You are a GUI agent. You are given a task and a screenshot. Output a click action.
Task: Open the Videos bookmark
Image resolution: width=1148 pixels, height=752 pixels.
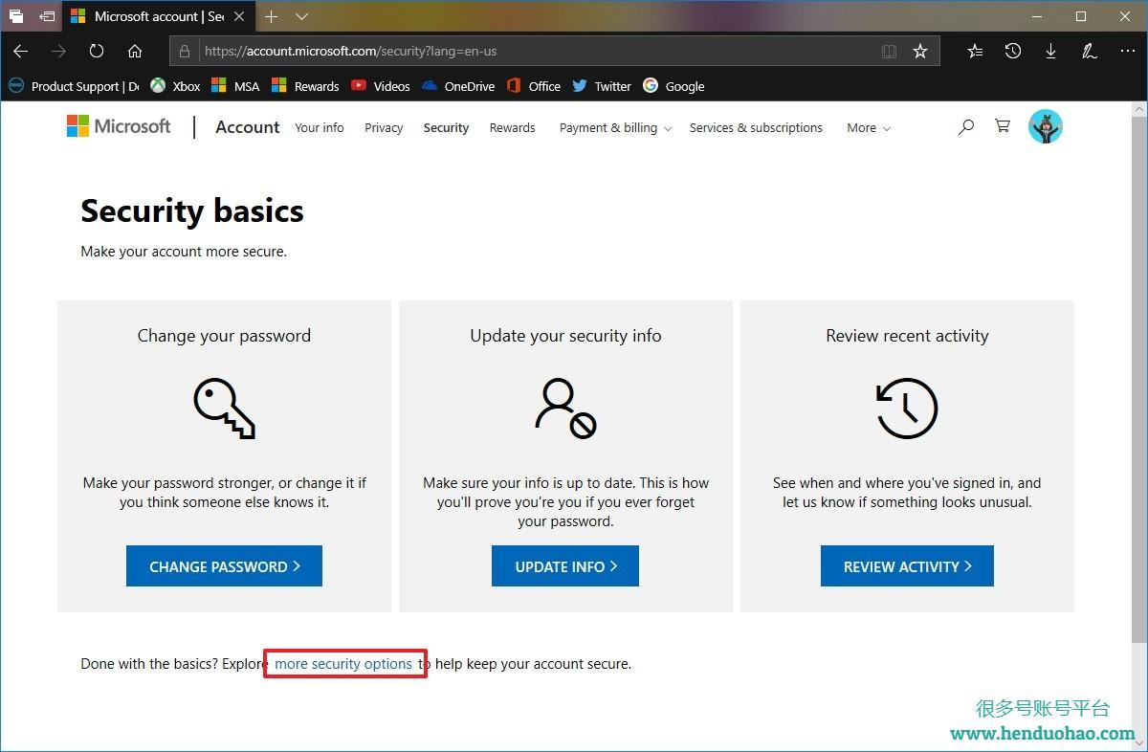tap(380, 86)
